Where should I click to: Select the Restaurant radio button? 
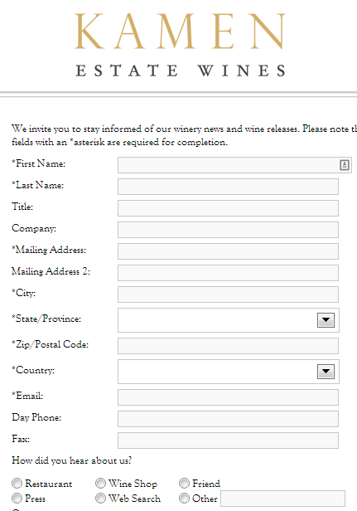(x=17, y=483)
